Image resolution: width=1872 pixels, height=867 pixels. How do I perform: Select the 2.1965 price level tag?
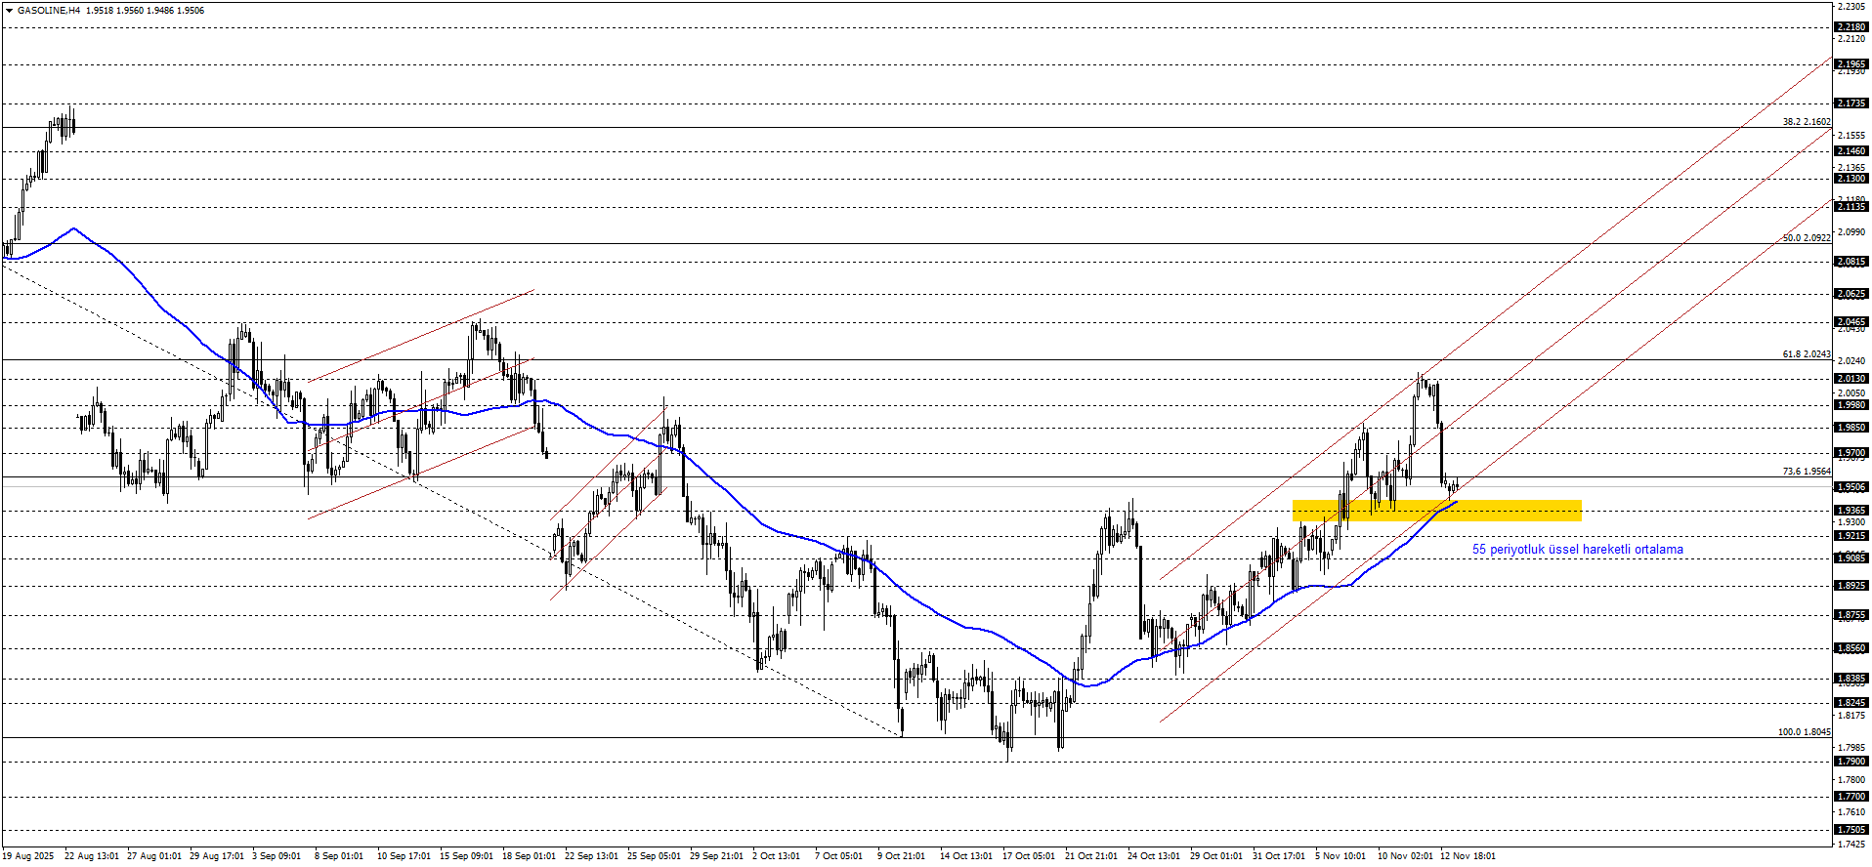(1851, 64)
